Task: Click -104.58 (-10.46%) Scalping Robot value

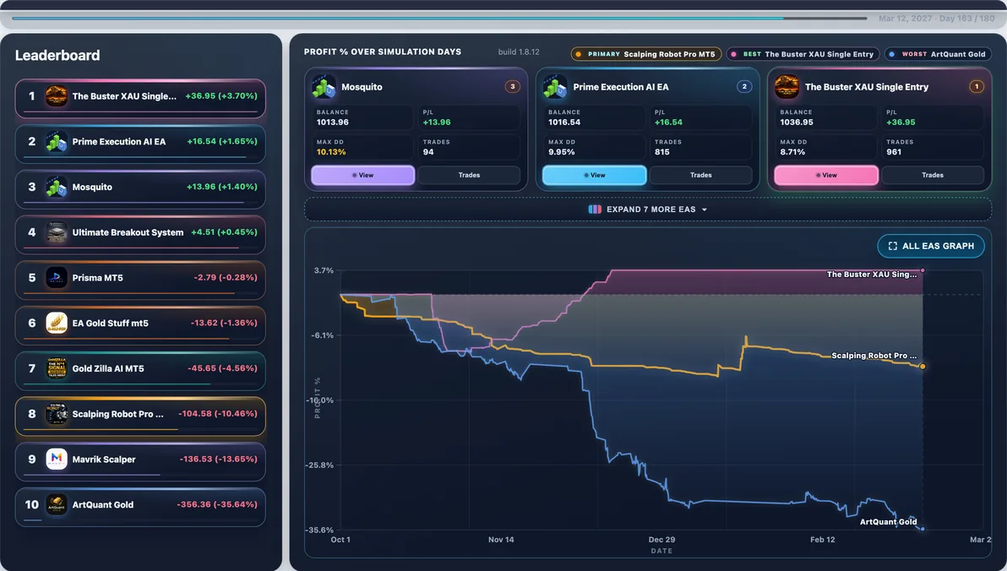Action: (x=218, y=414)
